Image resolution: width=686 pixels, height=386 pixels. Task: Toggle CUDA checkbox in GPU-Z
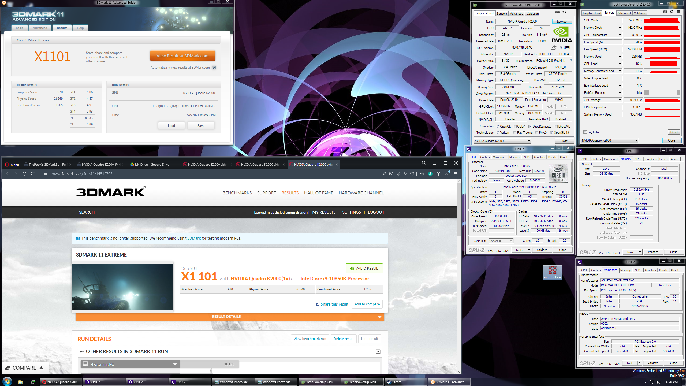click(515, 127)
